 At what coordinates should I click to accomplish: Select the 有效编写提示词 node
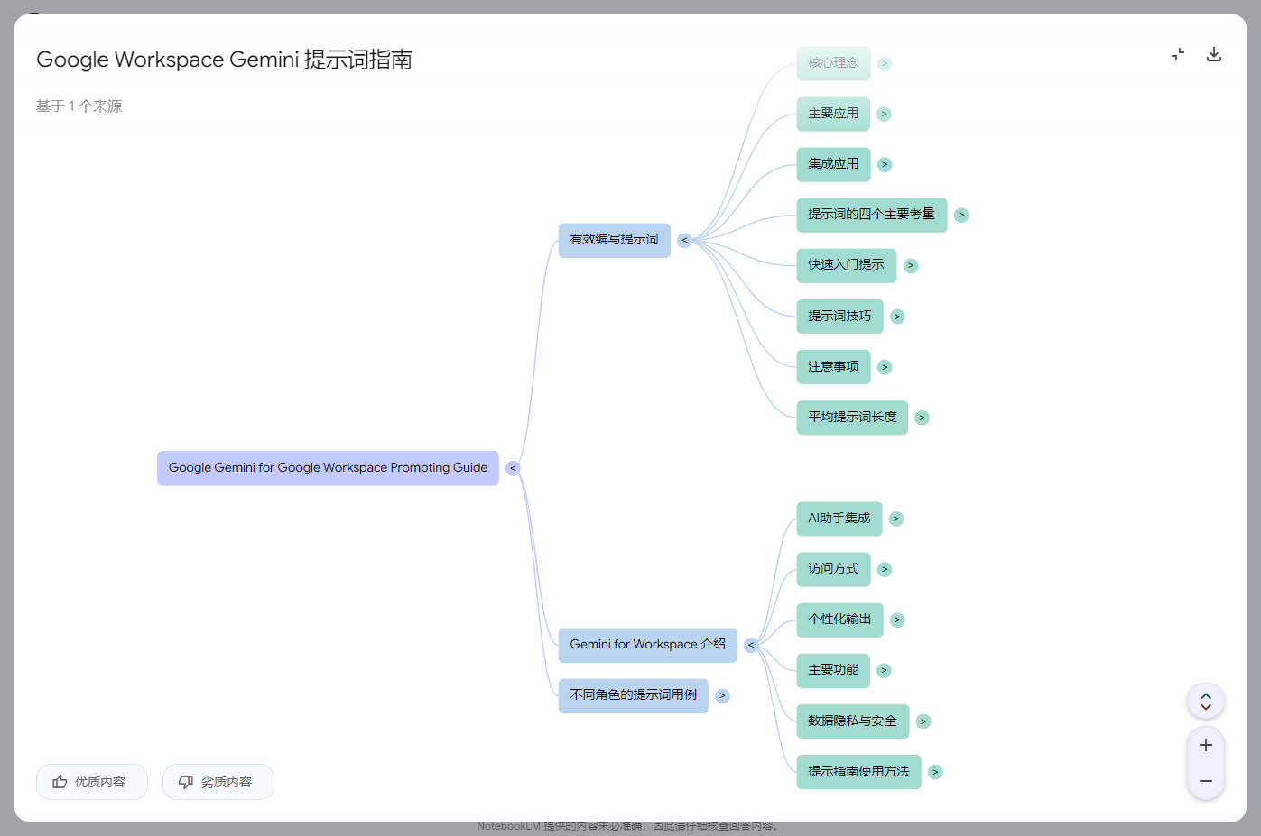[x=614, y=240]
